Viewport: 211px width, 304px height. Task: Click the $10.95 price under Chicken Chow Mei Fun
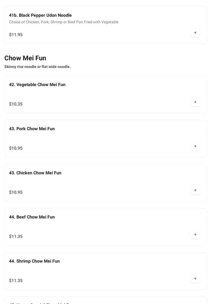point(16,192)
